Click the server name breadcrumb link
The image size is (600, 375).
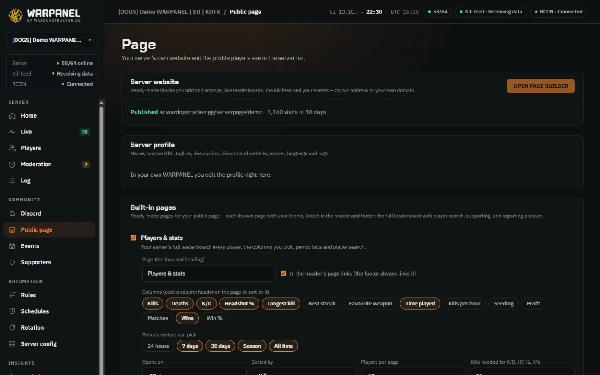click(x=169, y=12)
